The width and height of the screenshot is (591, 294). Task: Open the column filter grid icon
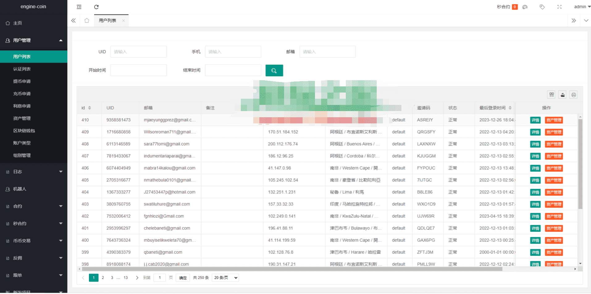(x=551, y=95)
